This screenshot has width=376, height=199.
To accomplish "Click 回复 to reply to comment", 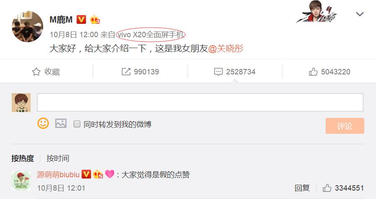I will pyautogui.click(x=302, y=188).
